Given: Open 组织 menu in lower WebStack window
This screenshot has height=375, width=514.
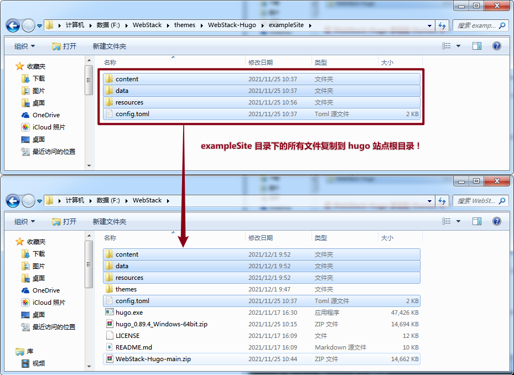Looking at the screenshot, I should click(x=24, y=222).
